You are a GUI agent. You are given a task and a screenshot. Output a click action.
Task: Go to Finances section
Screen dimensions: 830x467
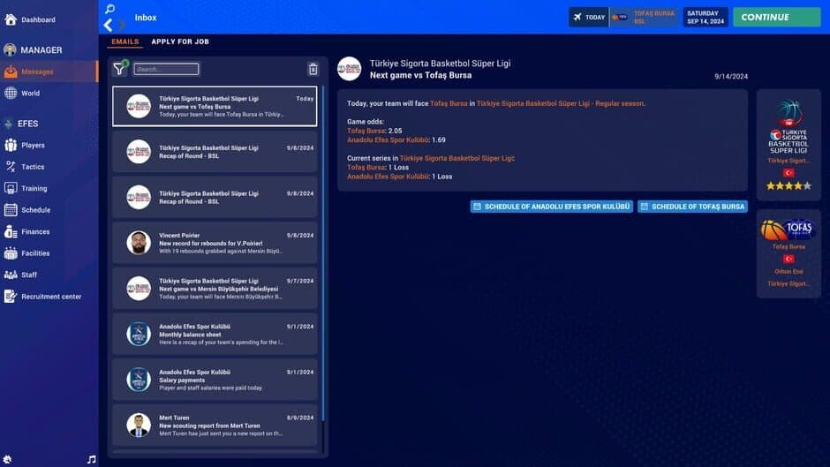pos(36,231)
